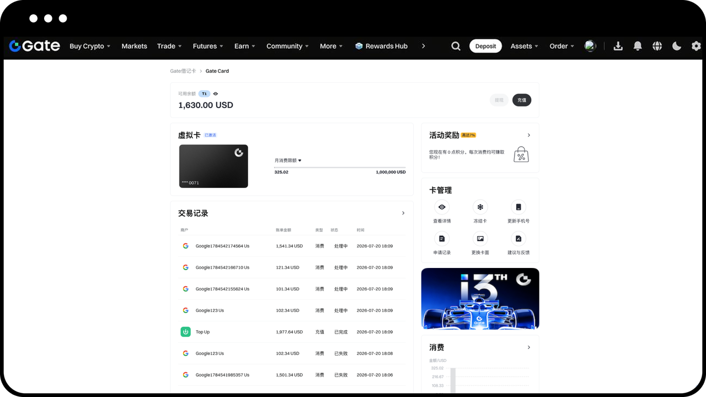Click the shopping bag percent icon

pyautogui.click(x=521, y=154)
